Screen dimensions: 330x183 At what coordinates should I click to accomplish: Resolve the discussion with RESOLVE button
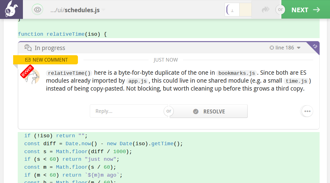[209, 111]
